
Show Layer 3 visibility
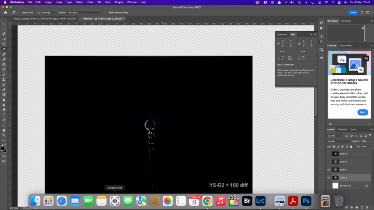click(329, 154)
